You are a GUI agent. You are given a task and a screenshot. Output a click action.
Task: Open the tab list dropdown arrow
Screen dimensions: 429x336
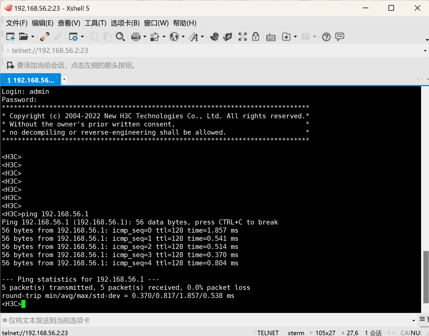(428, 79)
